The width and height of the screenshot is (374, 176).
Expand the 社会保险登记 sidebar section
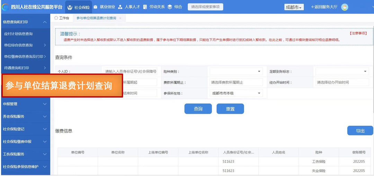point(25,129)
